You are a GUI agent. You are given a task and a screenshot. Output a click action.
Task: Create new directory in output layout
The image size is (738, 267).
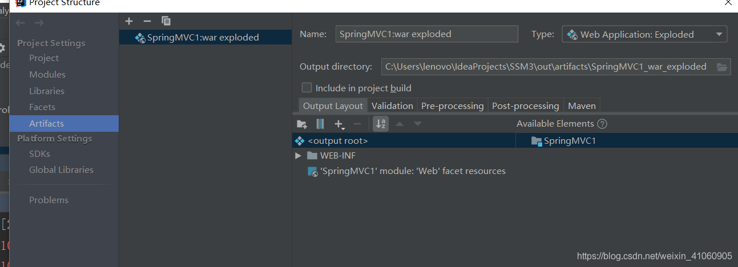(302, 124)
